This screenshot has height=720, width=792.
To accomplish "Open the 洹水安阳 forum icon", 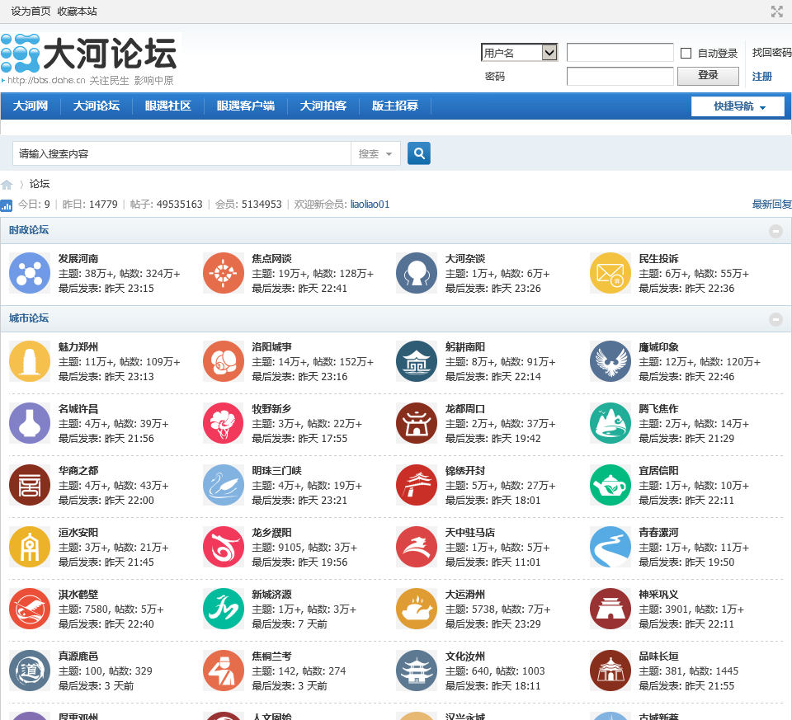I will pyautogui.click(x=30, y=547).
